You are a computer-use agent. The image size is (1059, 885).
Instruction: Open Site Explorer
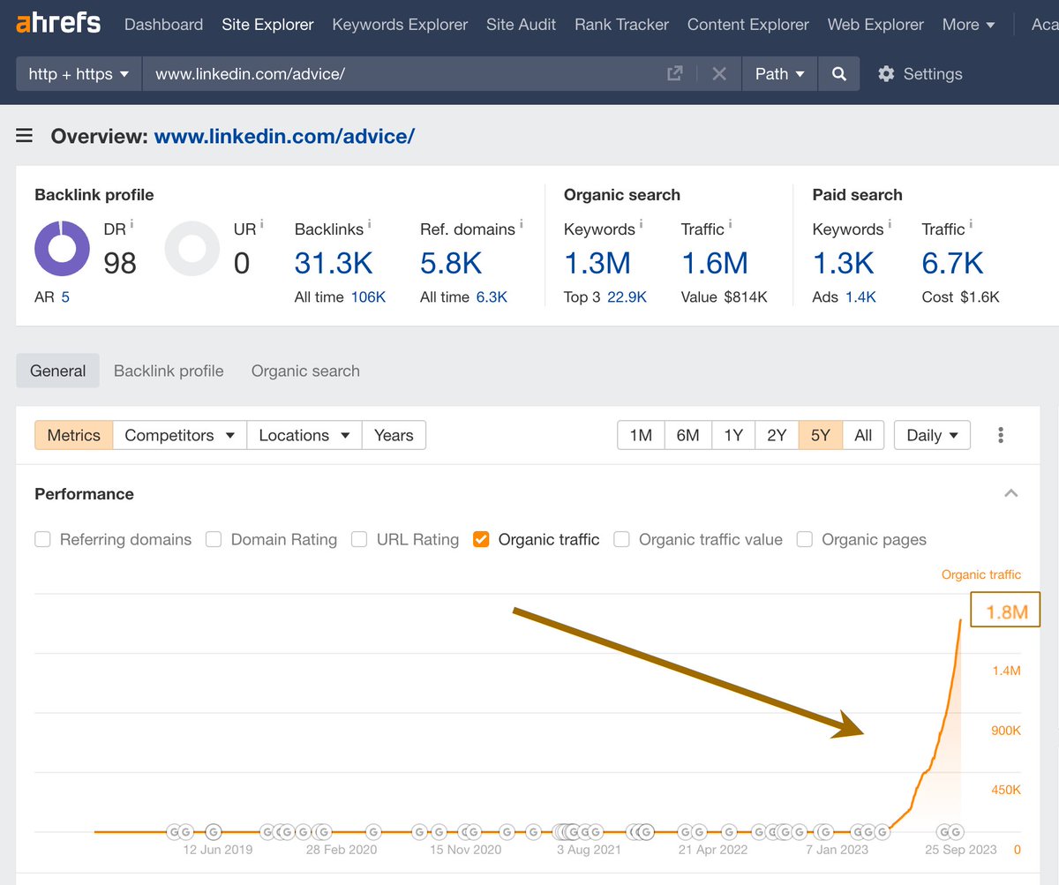[x=267, y=25]
